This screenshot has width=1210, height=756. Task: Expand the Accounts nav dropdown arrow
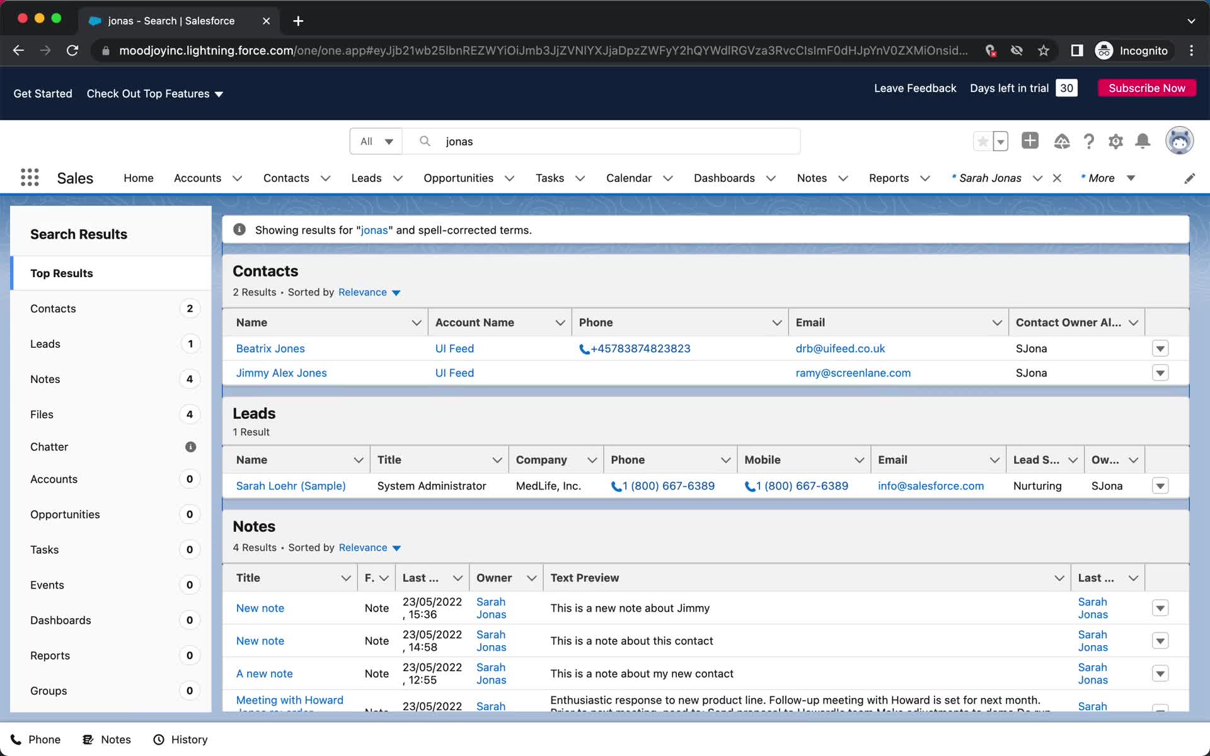pos(237,178)
